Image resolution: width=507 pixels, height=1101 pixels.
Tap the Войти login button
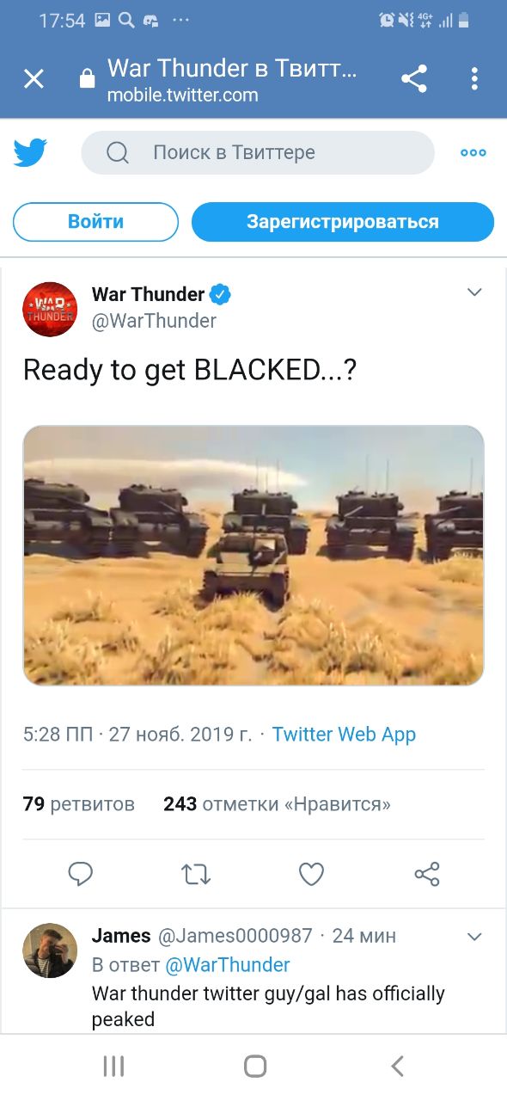95,222
